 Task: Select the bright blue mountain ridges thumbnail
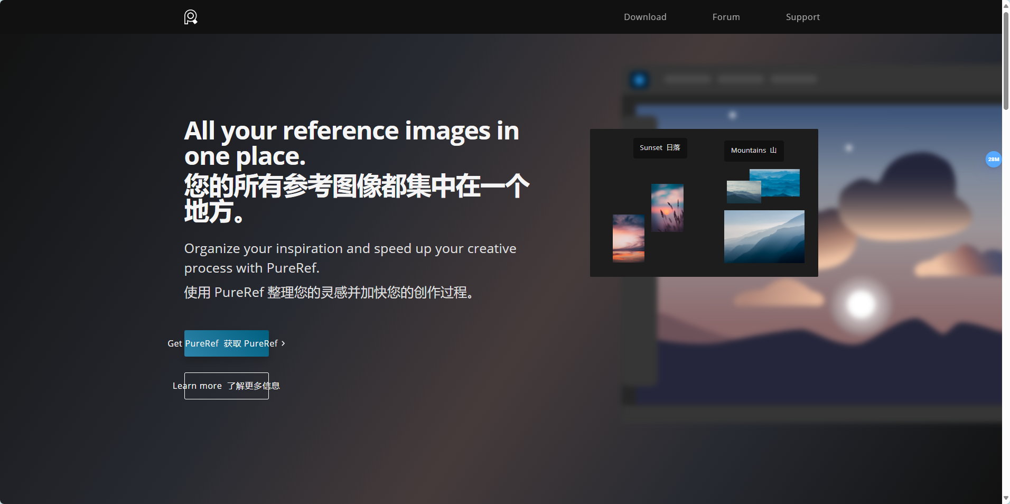click(x=781, y=182)
